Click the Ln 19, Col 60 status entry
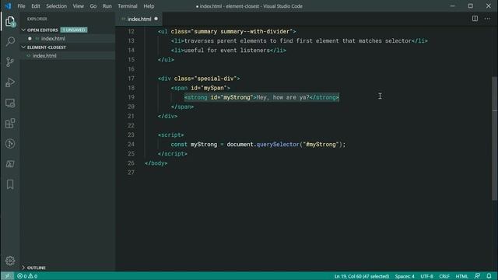Image resolution: width=498 pixels, height=280 pixels. [x=361, y=276]
